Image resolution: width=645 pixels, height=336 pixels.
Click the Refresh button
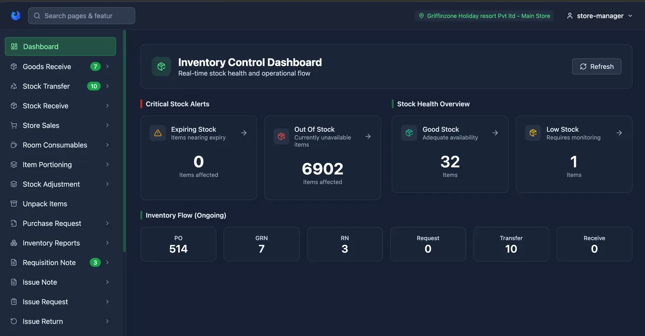(x=597, y=66)
